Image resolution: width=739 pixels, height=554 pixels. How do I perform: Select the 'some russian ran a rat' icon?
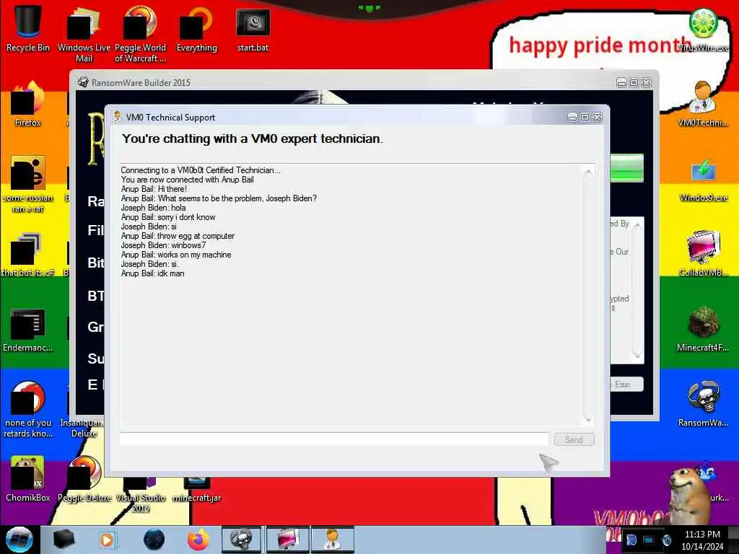point(28,184)
